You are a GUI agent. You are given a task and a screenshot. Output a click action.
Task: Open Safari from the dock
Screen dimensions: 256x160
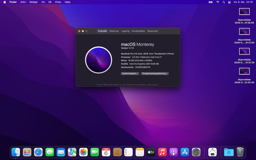point(38,152)
